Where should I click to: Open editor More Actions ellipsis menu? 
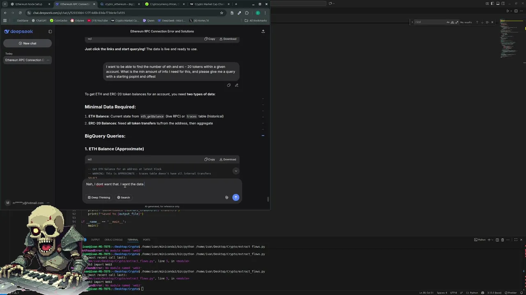click(521, 11)
